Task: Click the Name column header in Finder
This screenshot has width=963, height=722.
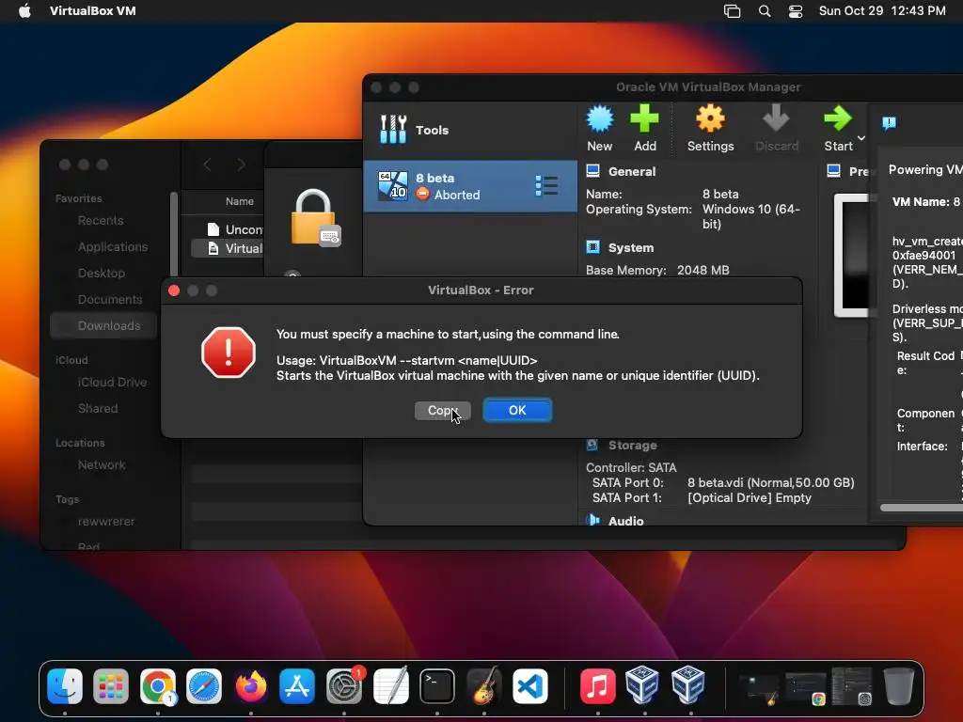Action: pos(240,201)
